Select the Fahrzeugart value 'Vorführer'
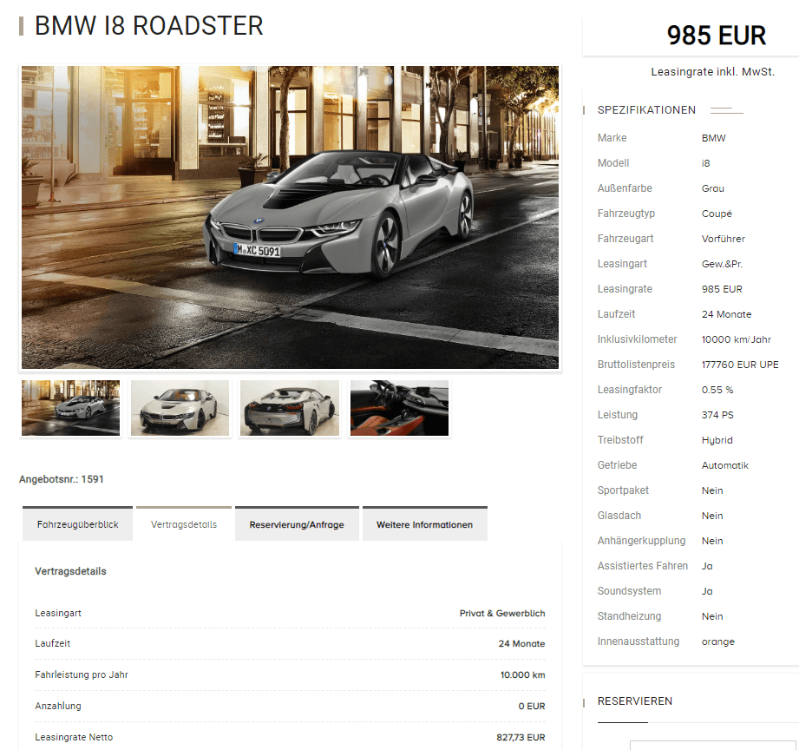This screenshot has height=750, width=799. [723, 239]
